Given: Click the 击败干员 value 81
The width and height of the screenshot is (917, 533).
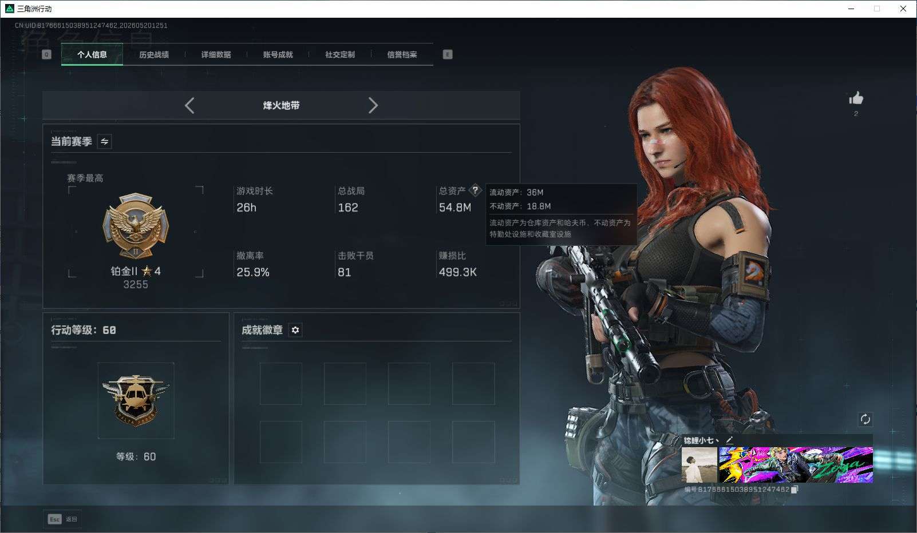Looking at the screenshot, I should pos(345,272).
